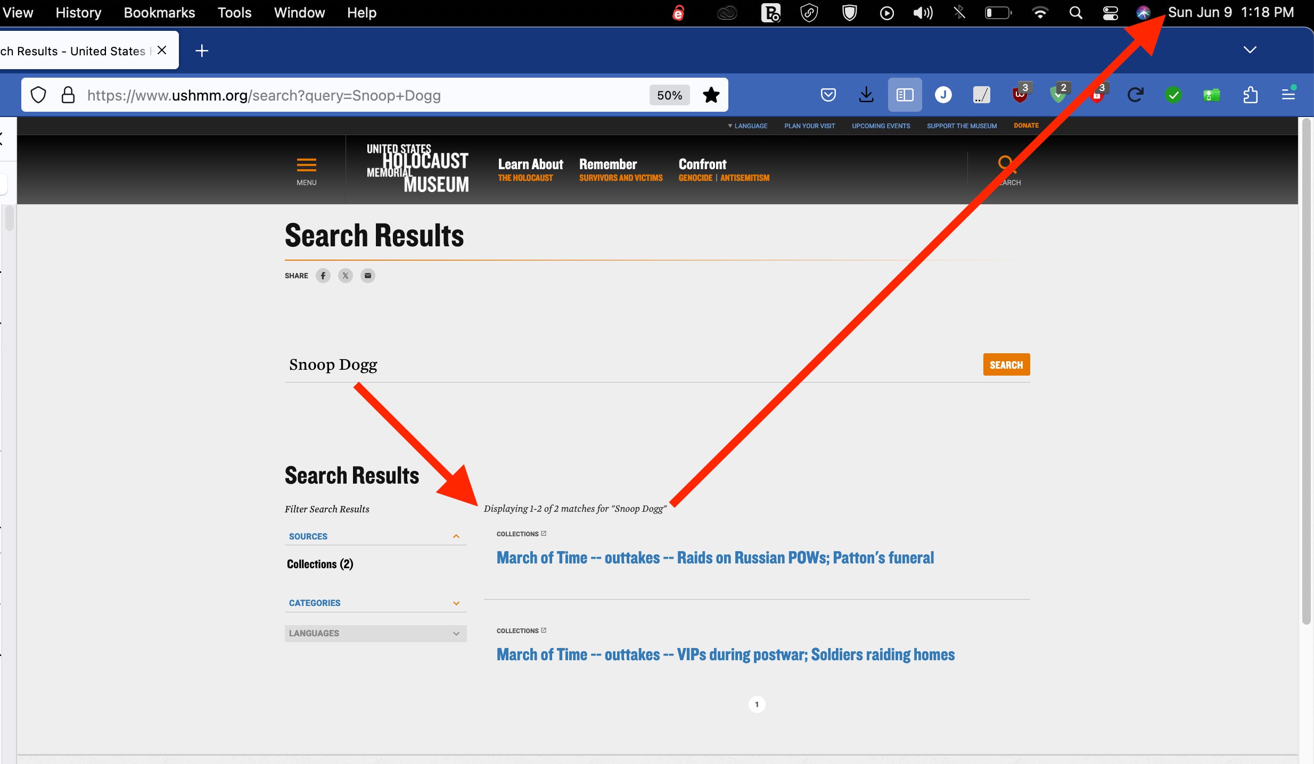This screenshot has height=764, width=1314.
Task: Click the battery status icon
Action: 998,13
